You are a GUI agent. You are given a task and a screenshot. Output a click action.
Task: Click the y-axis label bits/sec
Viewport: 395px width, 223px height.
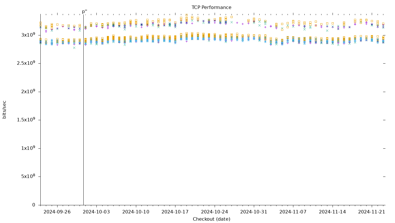[x=4, y=109]
